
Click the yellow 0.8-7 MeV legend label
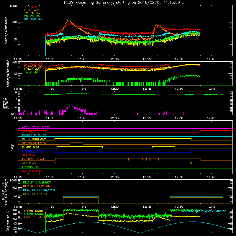tap(32, 69)
